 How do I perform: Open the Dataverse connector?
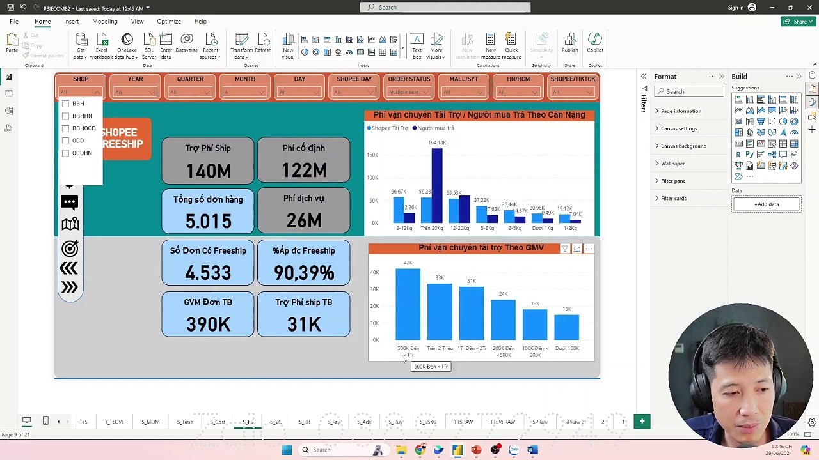pos(187,43)
